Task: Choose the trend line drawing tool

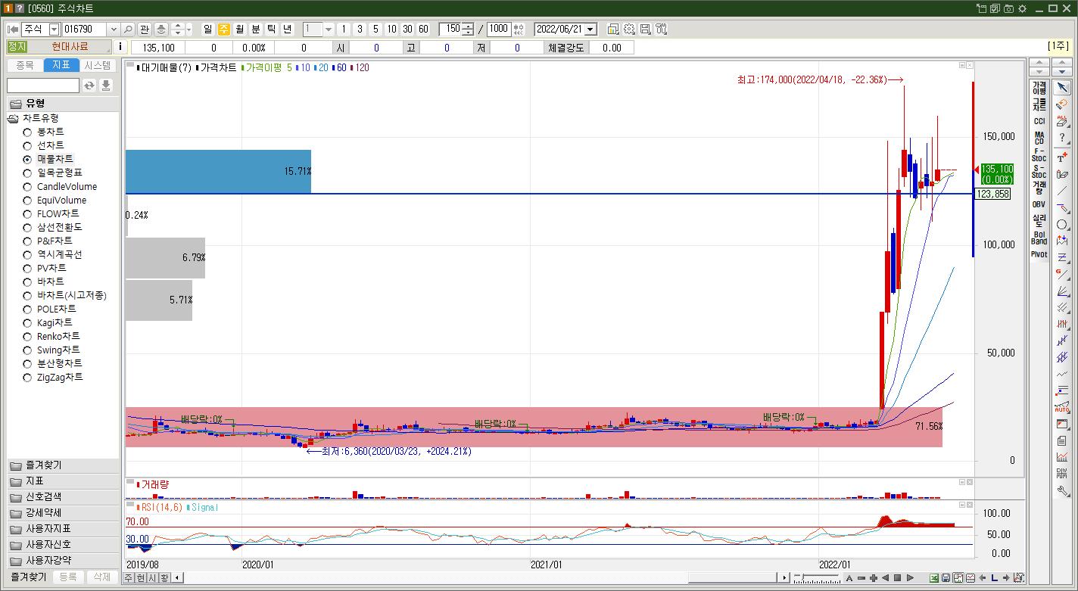Action: [x=1062, y=191]
